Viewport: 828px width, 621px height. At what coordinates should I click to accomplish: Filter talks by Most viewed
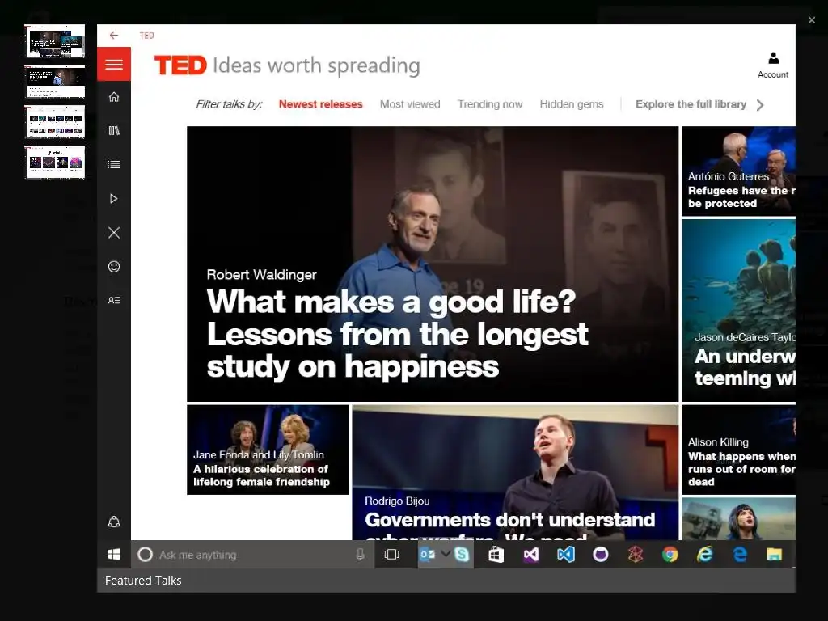(410, 104)
